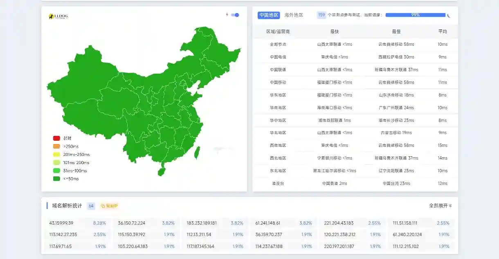The width and height of the screenshot is (499, 259).
Task: Select the 华东地区 row label
Action: (278, 95)
